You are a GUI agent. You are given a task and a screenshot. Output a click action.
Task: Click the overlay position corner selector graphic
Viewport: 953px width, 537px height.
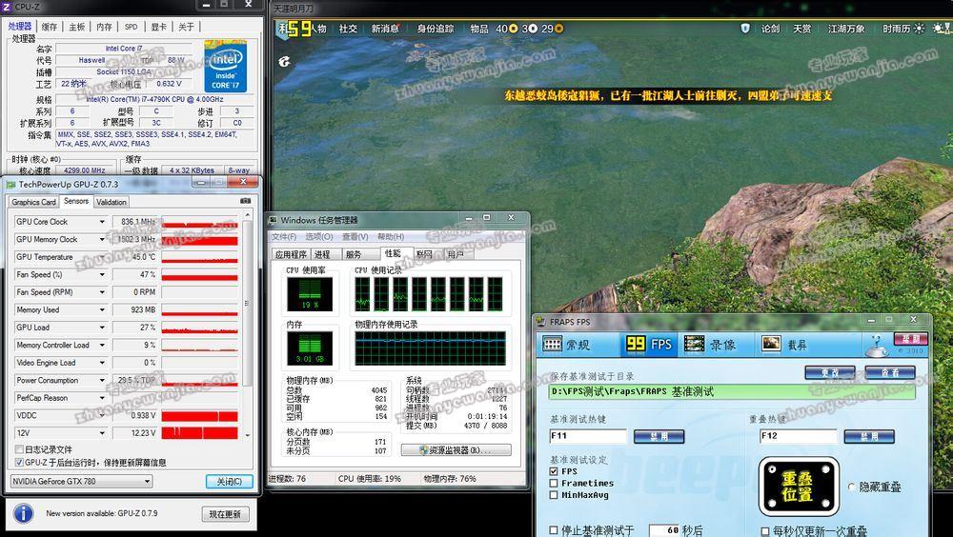pos(799,487)
